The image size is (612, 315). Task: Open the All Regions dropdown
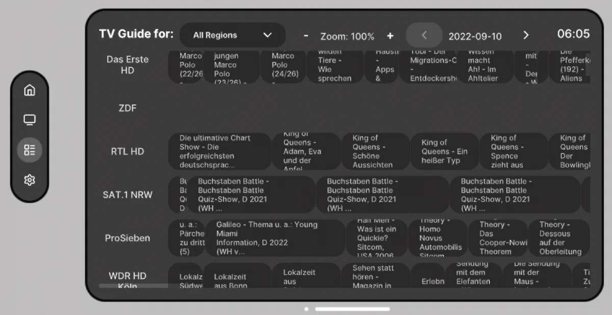pos(232,35)
